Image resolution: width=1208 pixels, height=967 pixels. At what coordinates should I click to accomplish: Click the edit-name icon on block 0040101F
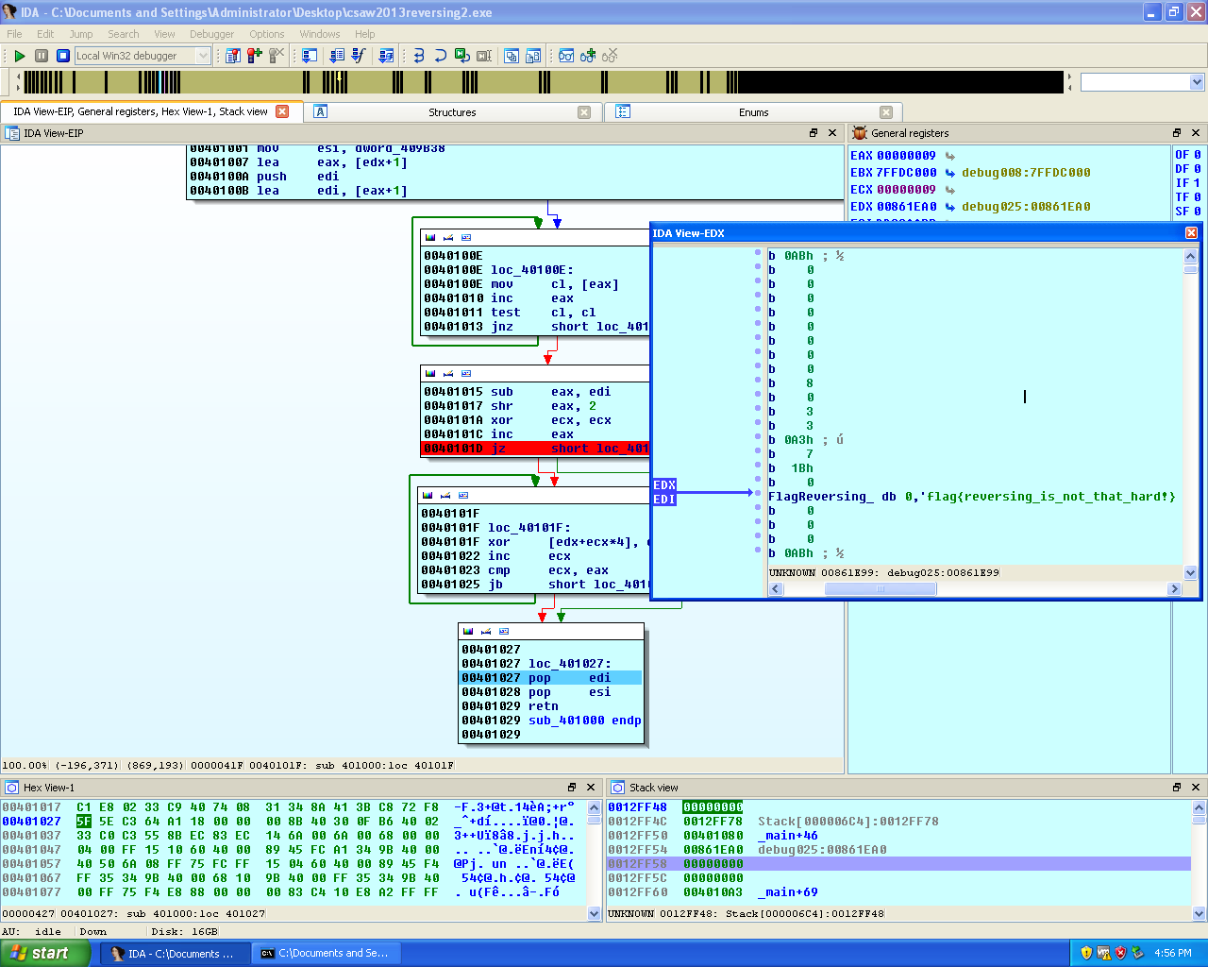click(445, 496)
